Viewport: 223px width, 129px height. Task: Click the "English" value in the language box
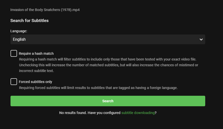click(19, 39)
